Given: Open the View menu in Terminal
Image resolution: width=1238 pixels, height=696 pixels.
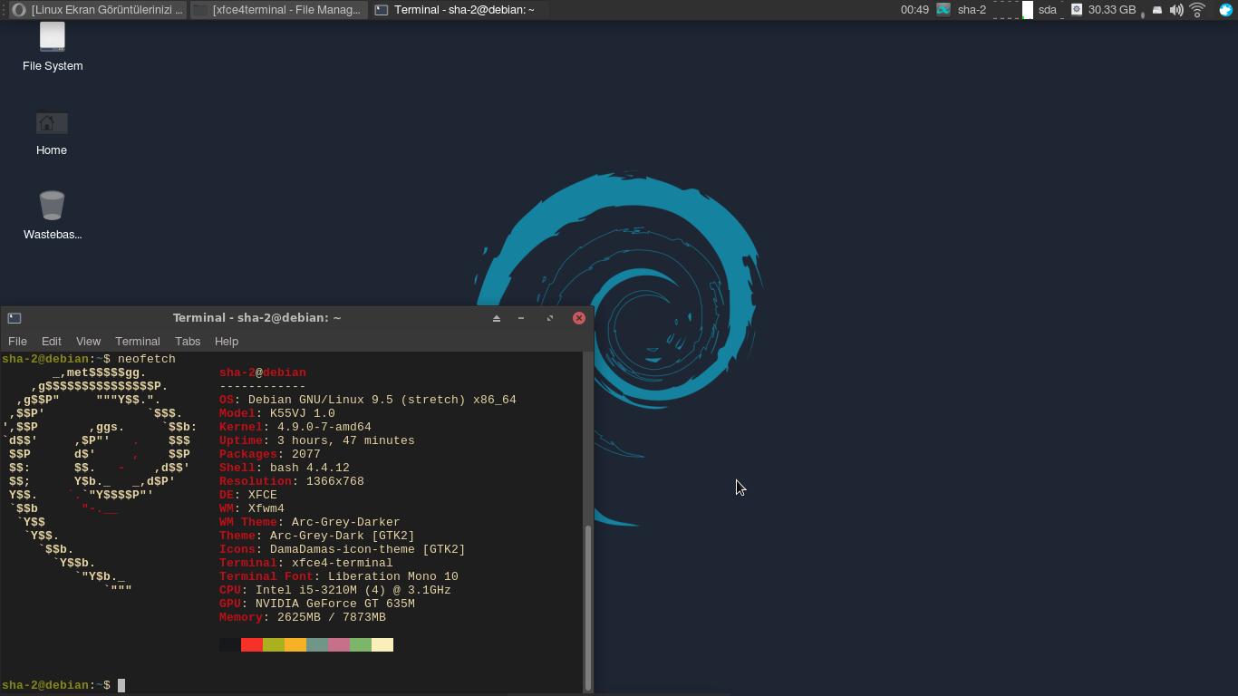Looking at the screenshot, I should pos(88,342).
